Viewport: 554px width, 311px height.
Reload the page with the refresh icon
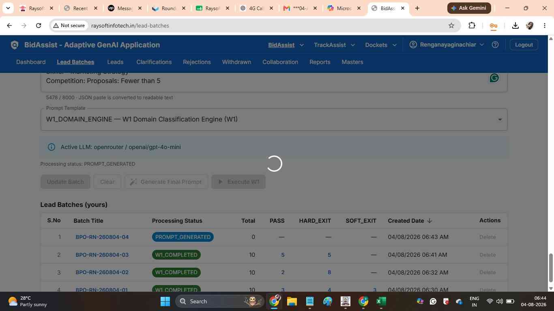(x=39, y=26)
